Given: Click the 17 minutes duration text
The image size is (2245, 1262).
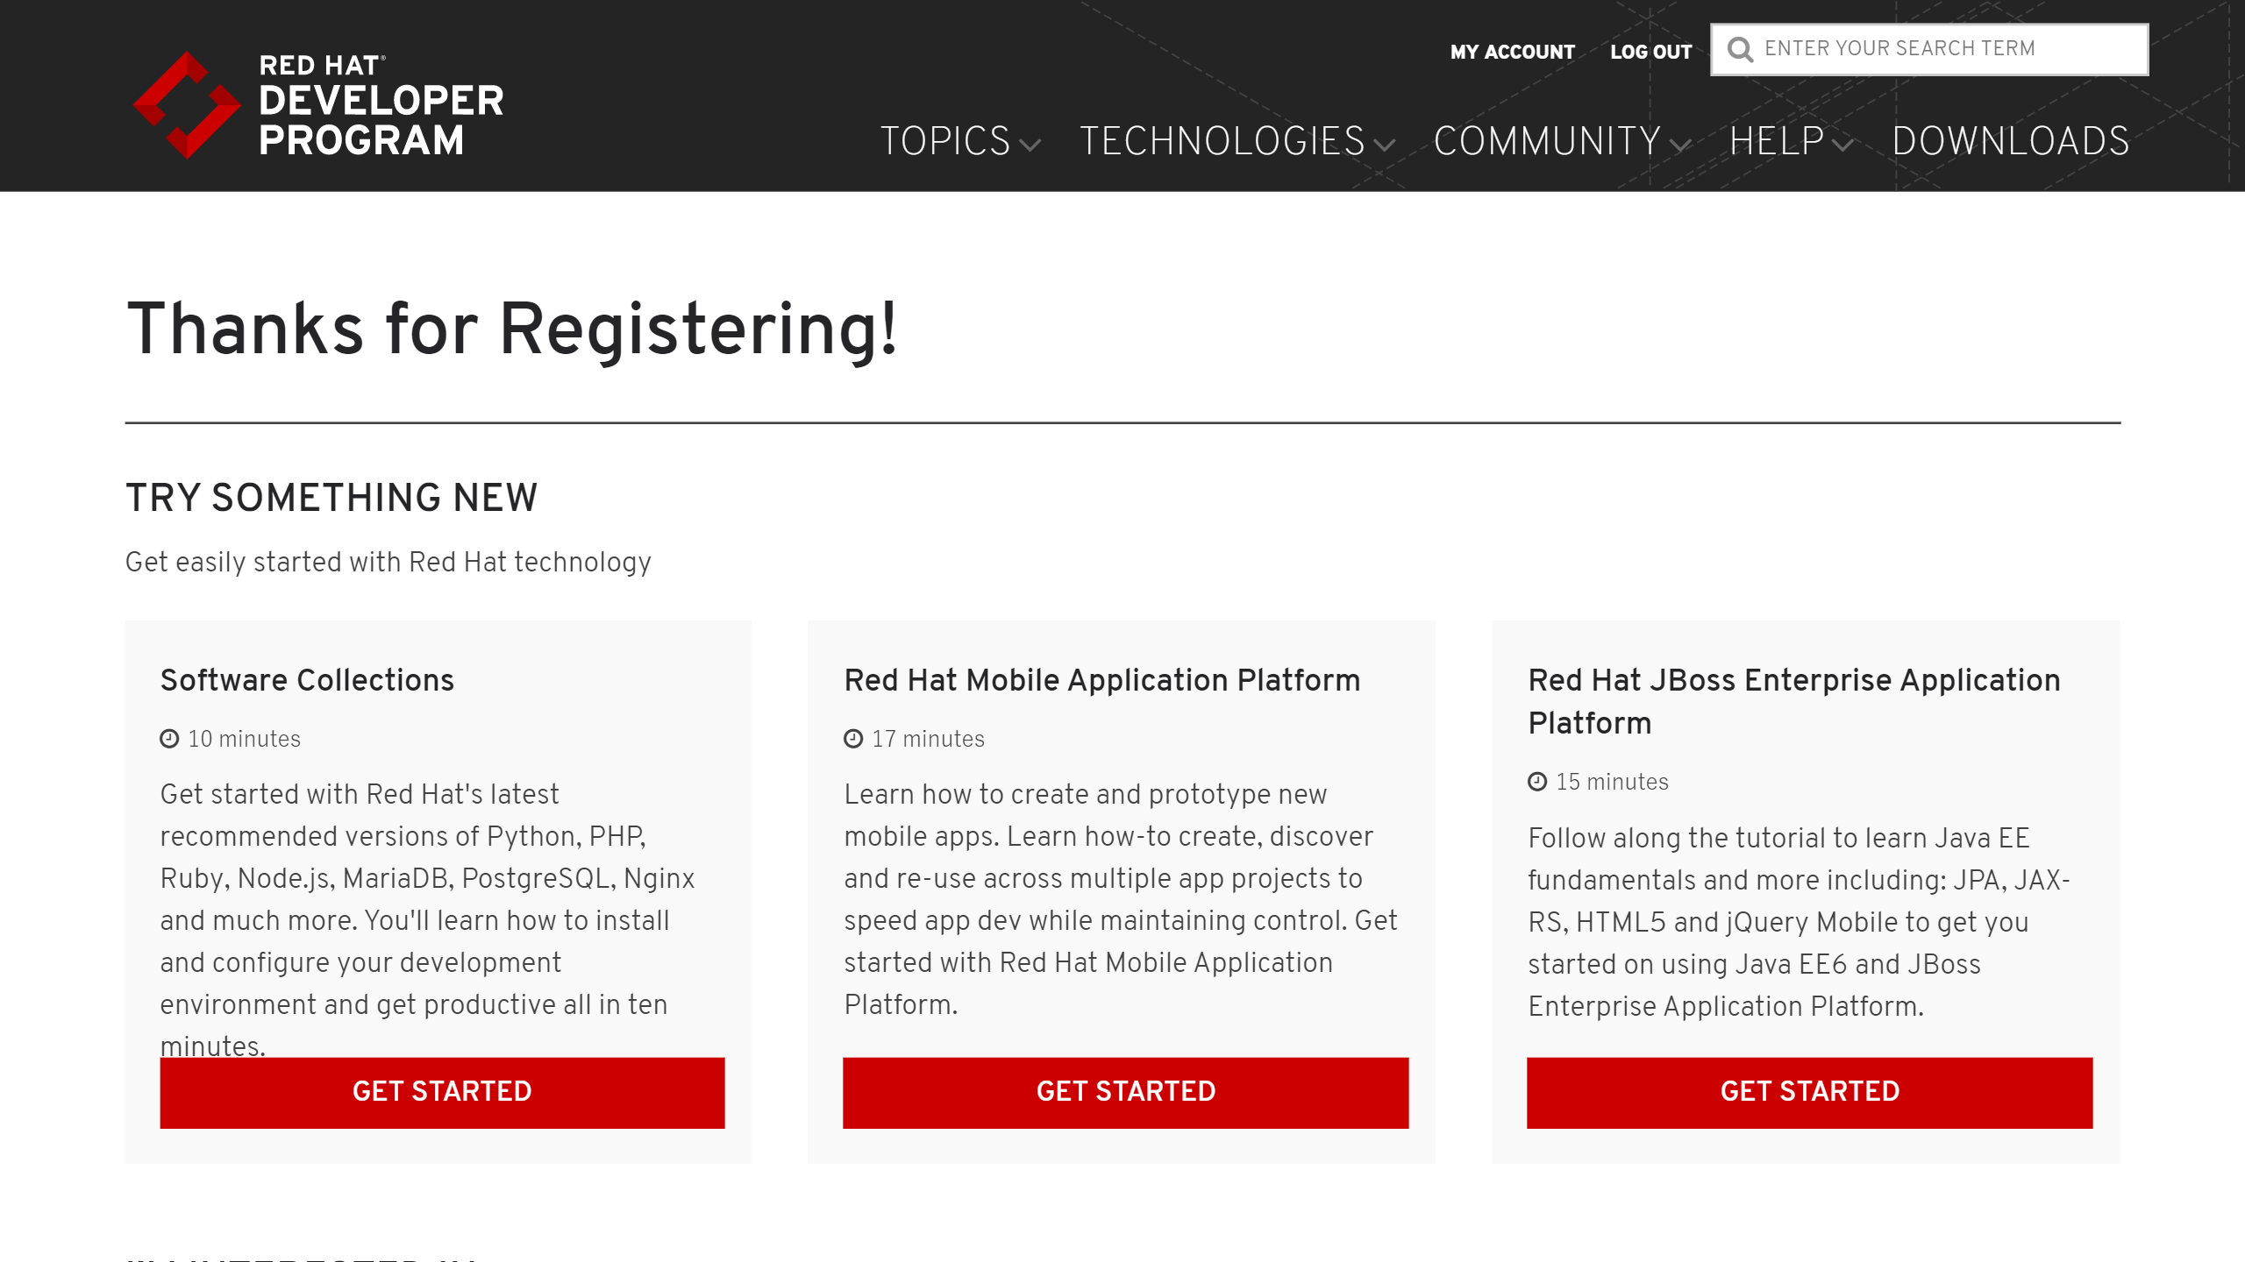Looking at the screenshot, I should [x=928, y=739].
